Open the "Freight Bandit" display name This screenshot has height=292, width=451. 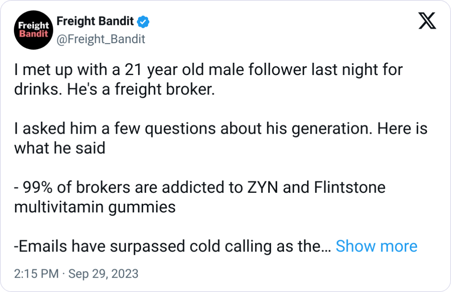(x=95, y=21)
